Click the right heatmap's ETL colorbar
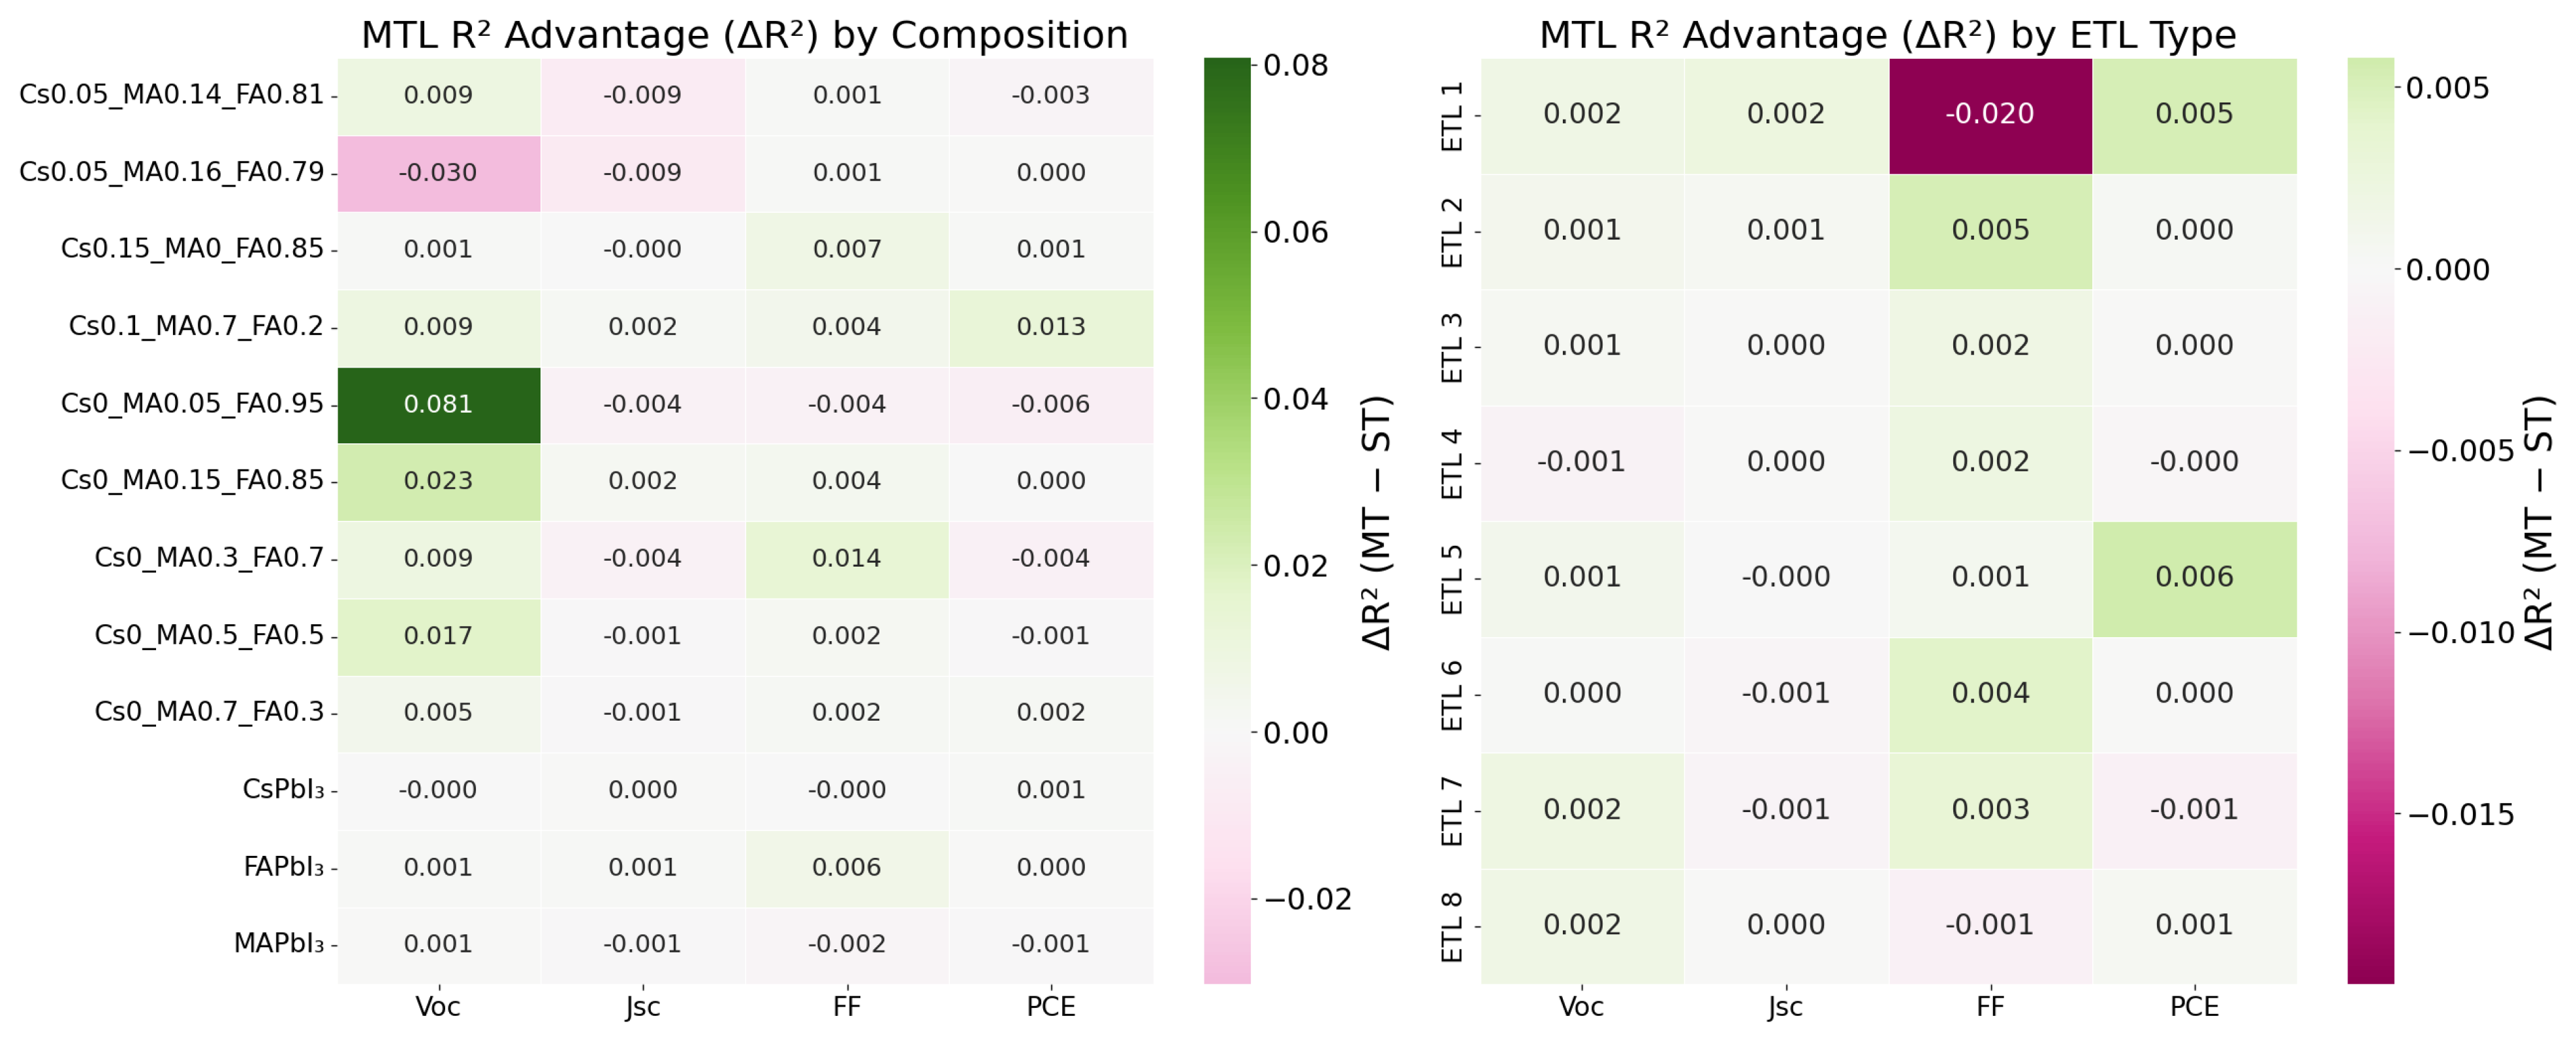Image resolution: width=2576 pixels, height=1038 pixels. [2370, 520]
